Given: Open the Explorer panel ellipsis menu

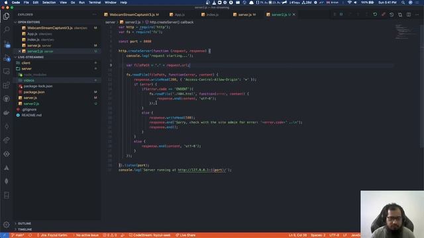Looking at the screenshot, I should (94, 15).
